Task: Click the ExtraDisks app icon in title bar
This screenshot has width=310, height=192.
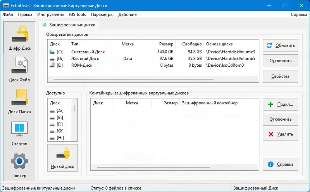Action: click(6, 5)
